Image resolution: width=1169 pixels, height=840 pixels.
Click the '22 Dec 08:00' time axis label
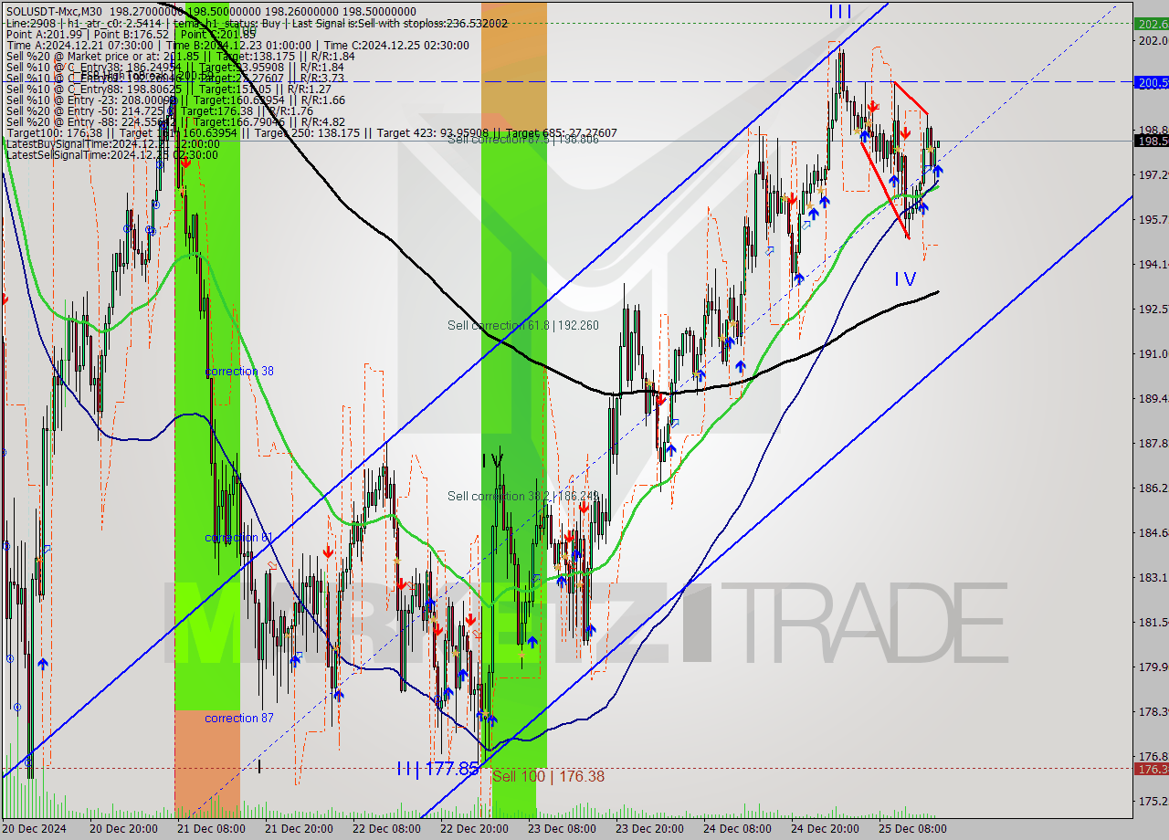click(385, 829)
